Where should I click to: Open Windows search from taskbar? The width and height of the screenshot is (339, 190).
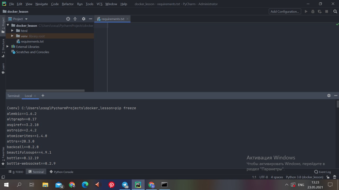point(19,185)
